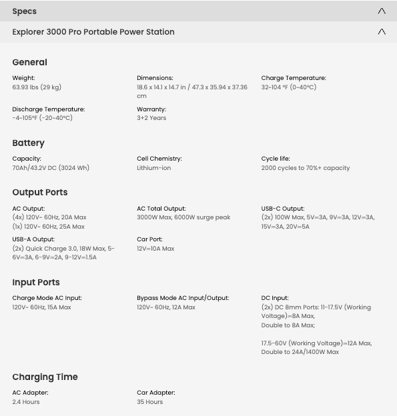Click the Specs header title

[x=25, y=11]
